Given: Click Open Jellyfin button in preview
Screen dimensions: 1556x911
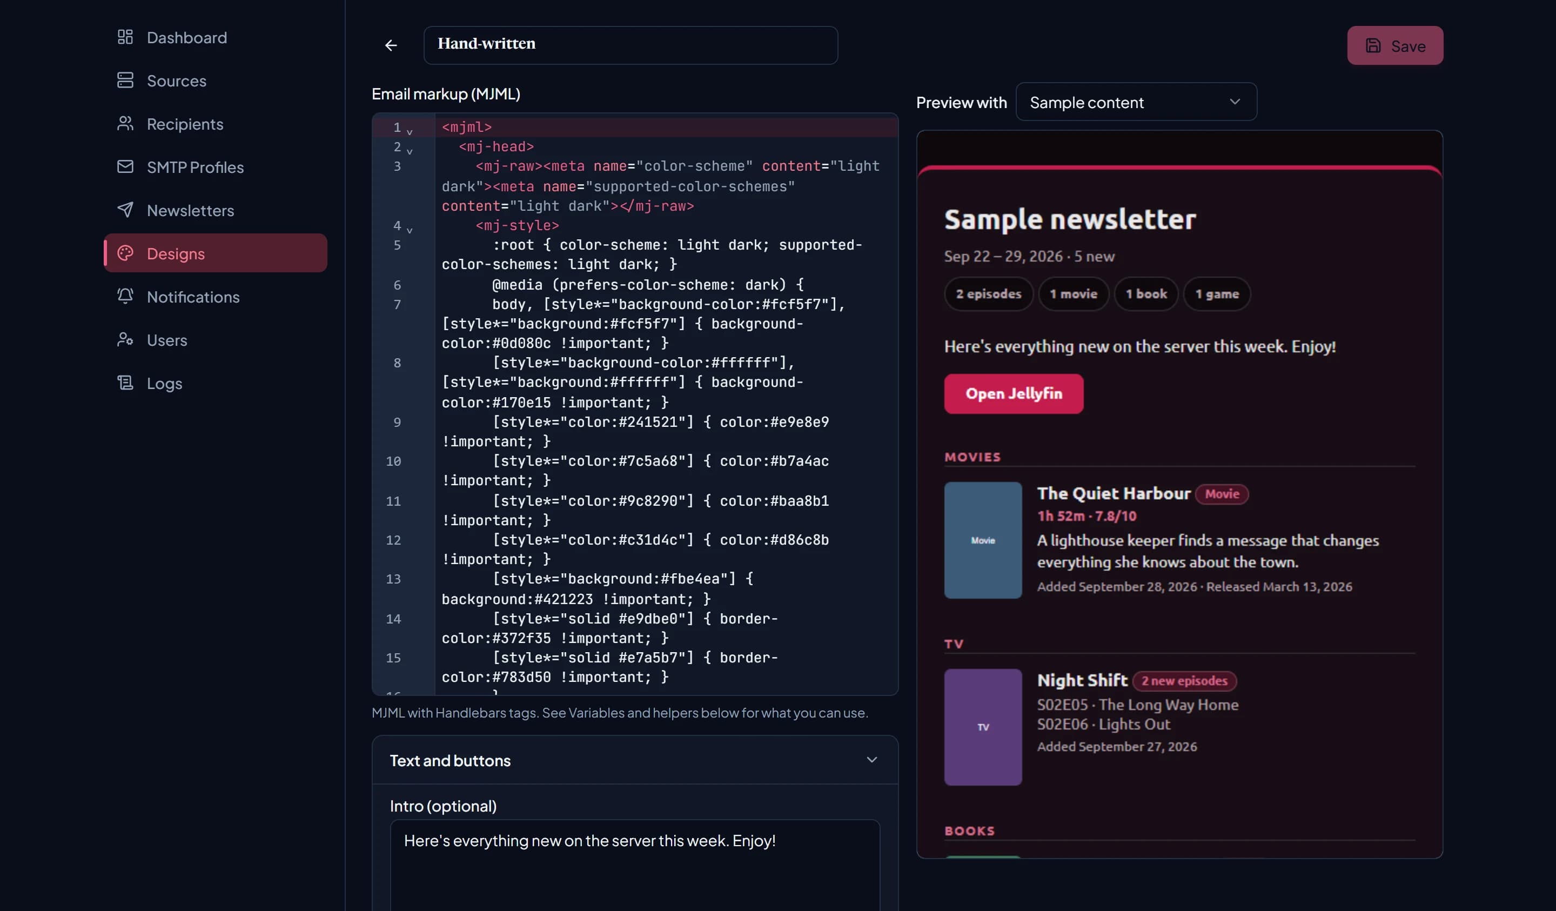Looking at the screenshot, I should pyautogui.click(x=1013, y=393).
